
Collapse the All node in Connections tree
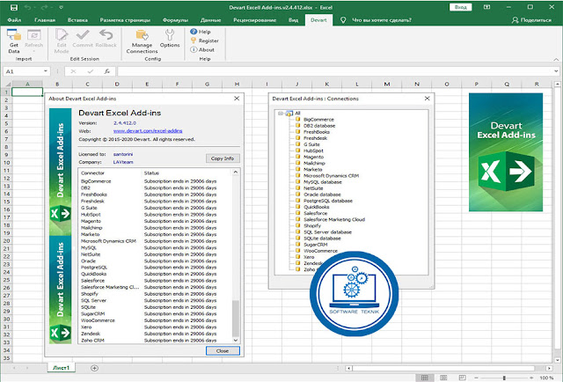(x=281, y=114)
